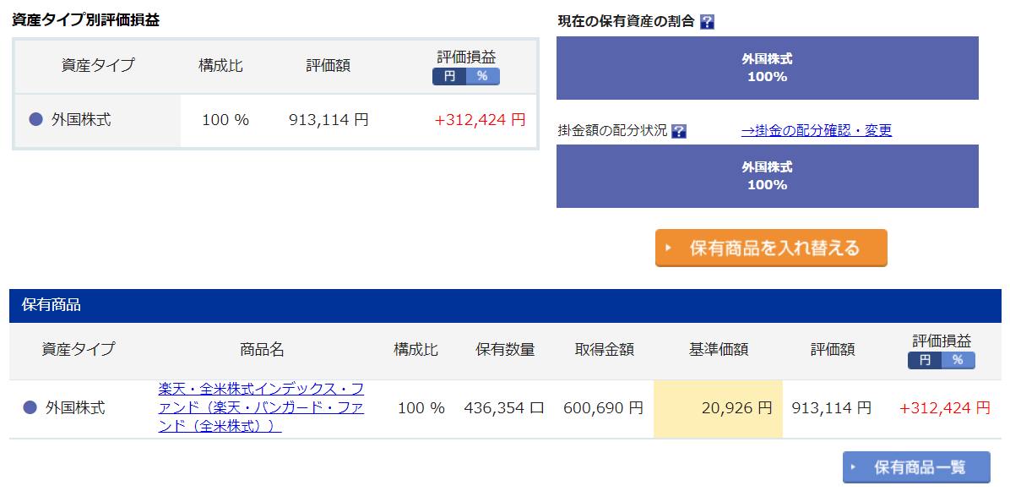This screenshot has height=491, width=1010.
Task: Click 100 % in top asset table
Action: [x=225, y=119]
